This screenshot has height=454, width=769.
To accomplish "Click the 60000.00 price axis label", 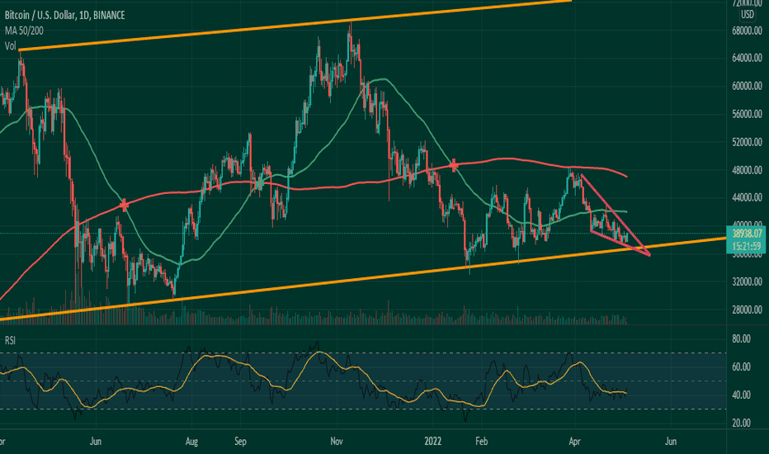I will [747, 86].
